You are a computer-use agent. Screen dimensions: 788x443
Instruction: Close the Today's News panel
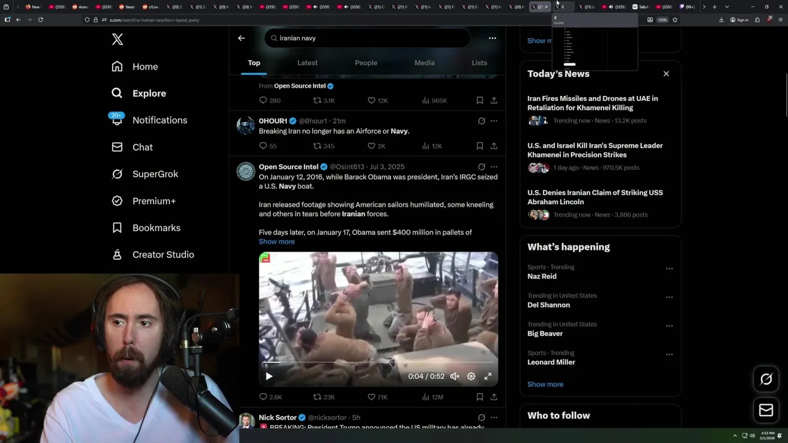click(x=665, y=74)
